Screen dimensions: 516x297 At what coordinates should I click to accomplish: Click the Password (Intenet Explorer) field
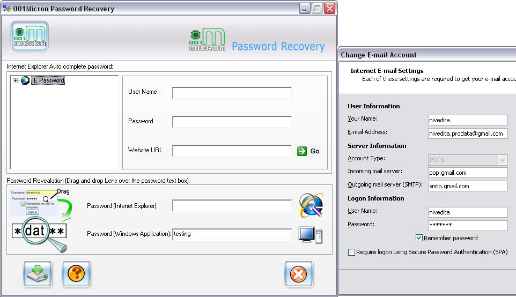[x=232, y=205]
